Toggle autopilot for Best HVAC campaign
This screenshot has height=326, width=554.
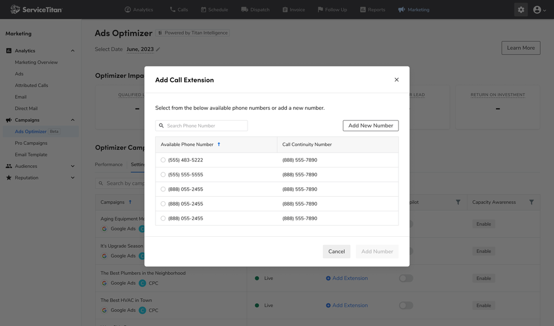tap(406, 305)
